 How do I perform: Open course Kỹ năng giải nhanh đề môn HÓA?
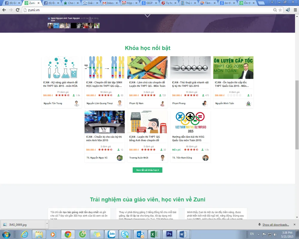pyautogui.click(x=60, y=84)
